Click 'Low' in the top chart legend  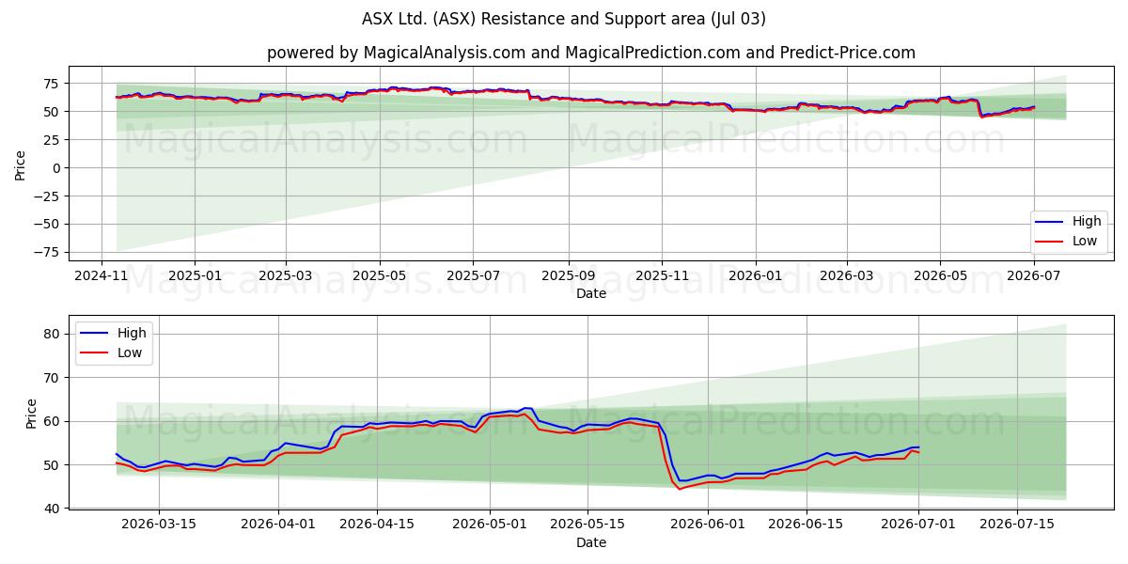1086,241
